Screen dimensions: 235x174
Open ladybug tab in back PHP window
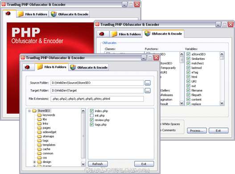coord(9,14)
